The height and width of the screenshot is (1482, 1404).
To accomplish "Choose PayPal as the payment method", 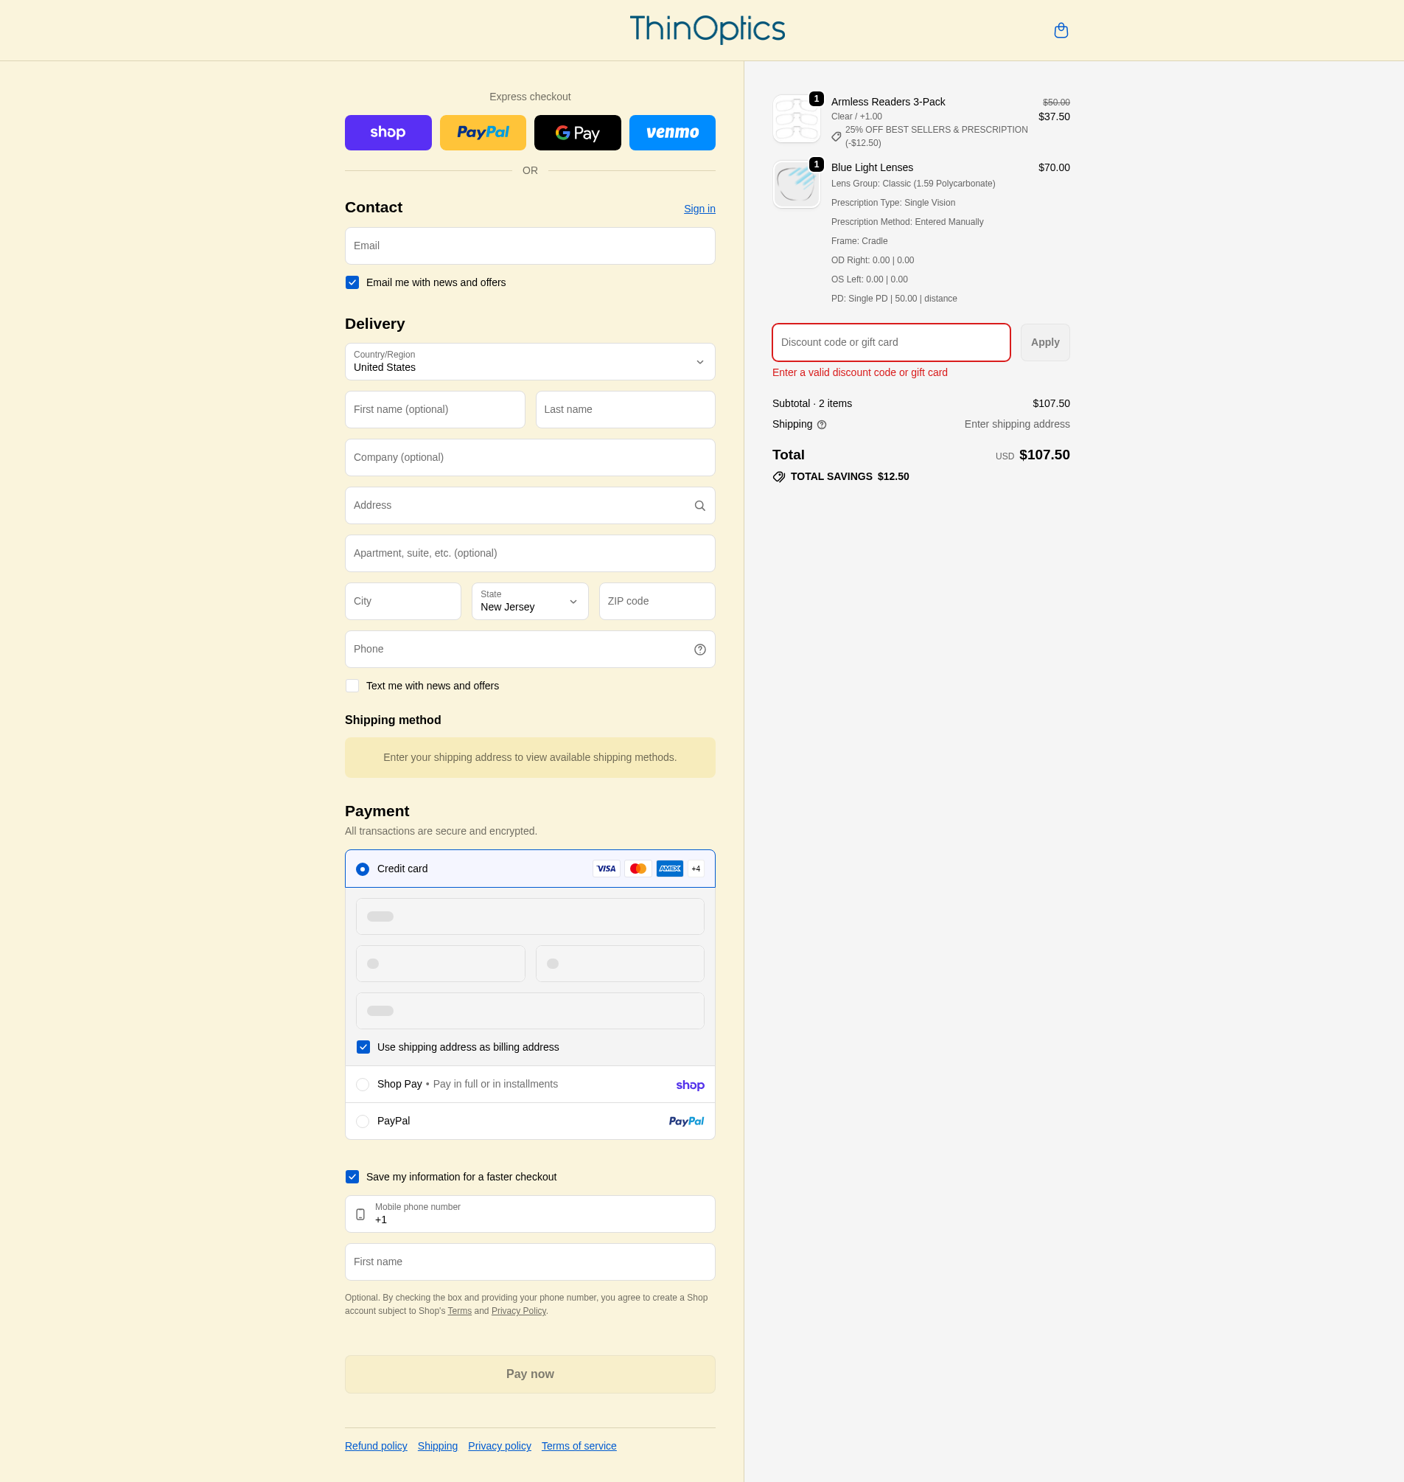I will (x=363, y=1121).
